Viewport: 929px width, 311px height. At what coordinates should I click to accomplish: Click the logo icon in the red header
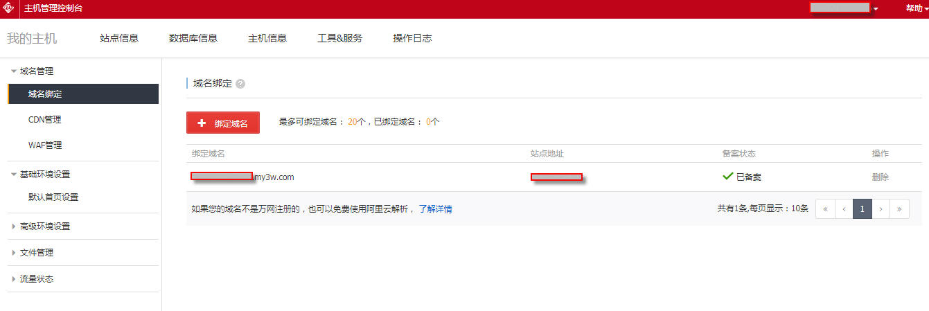(9, 9)
